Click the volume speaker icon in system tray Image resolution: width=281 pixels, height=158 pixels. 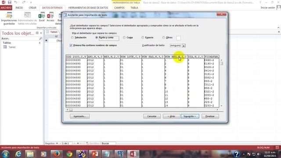[x=259, y=154]
